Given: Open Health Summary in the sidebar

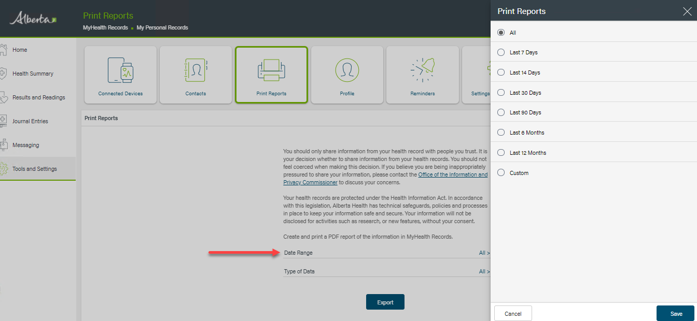Looking at the screenshot, I should click(x=33, y=74).
